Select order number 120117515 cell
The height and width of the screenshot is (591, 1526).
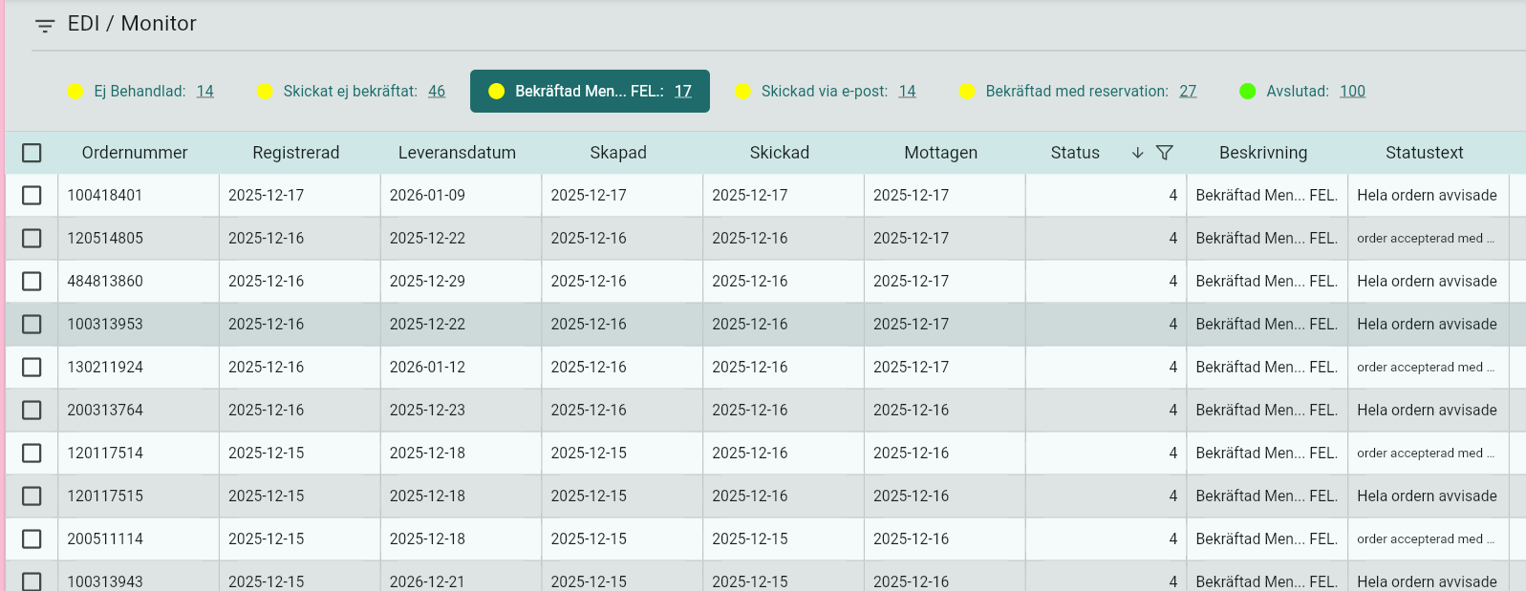click(139, 496)
